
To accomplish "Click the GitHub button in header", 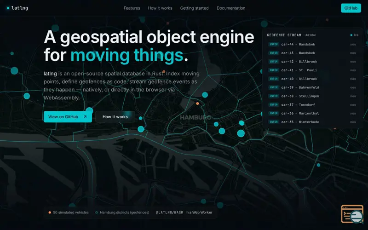I will (351, 8).
